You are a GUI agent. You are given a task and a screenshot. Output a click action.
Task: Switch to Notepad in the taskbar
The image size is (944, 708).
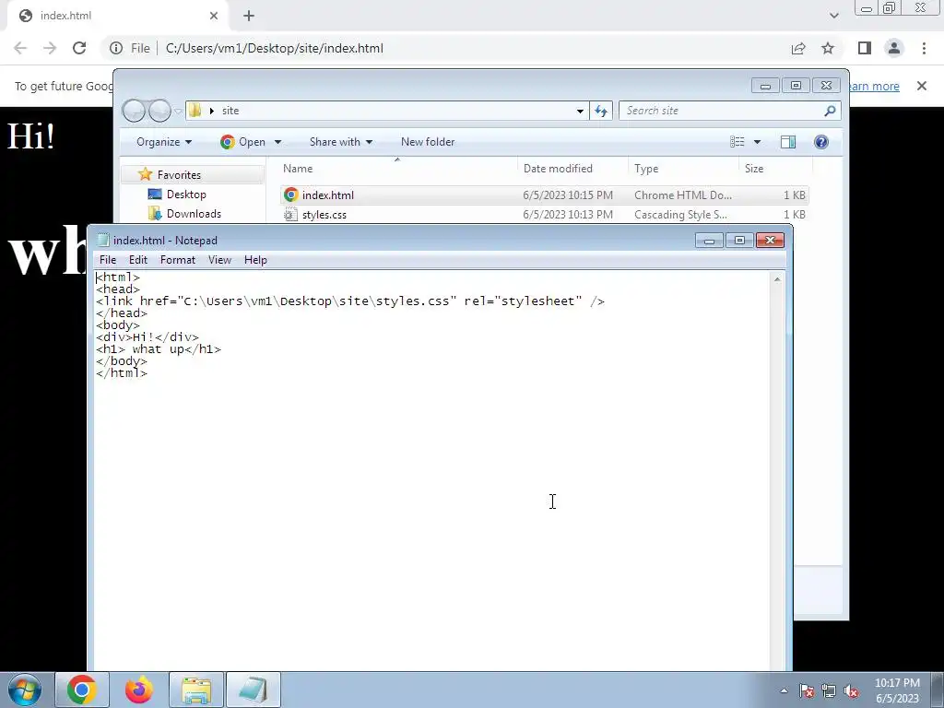pos(254,690)
